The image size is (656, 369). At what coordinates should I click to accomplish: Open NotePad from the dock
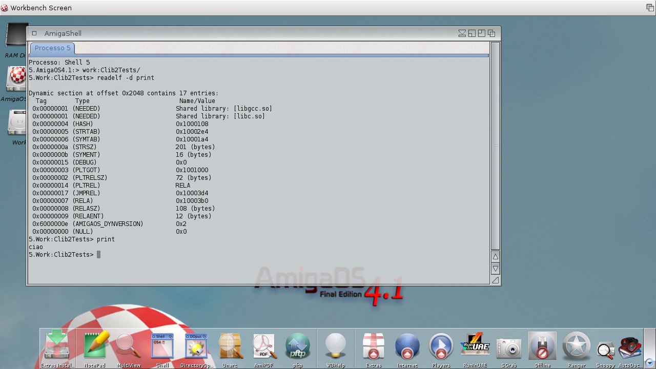pyautogui.click(x=95, y=348)
